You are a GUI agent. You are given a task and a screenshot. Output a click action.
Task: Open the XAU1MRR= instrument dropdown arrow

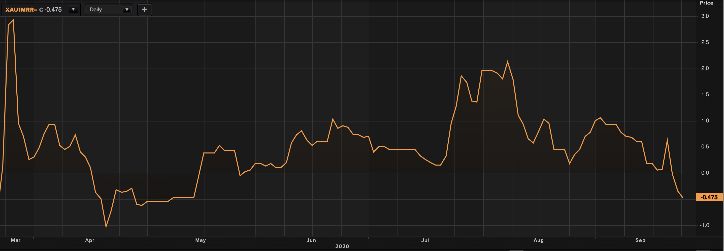pos(73,10)
